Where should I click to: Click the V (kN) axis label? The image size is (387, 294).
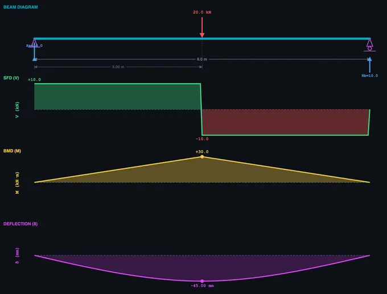[17, 110]
